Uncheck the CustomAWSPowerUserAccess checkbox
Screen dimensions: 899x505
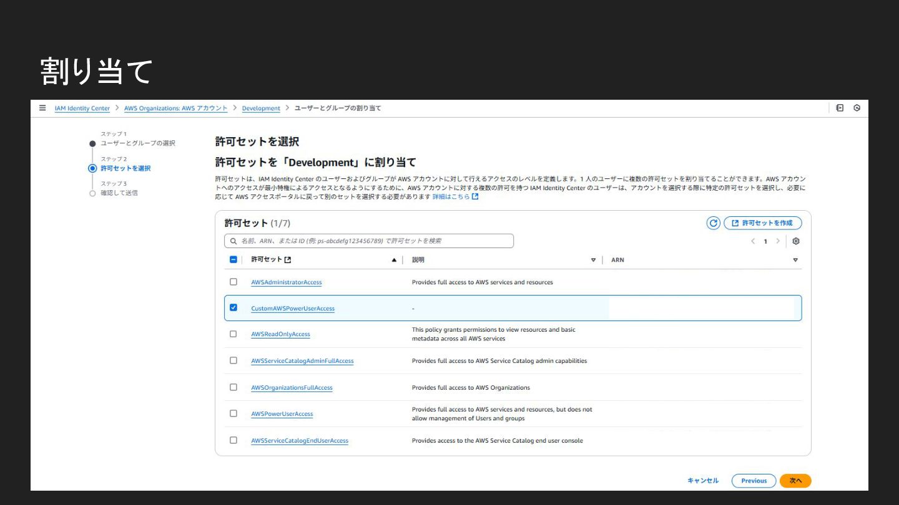[x=233, y=307]
